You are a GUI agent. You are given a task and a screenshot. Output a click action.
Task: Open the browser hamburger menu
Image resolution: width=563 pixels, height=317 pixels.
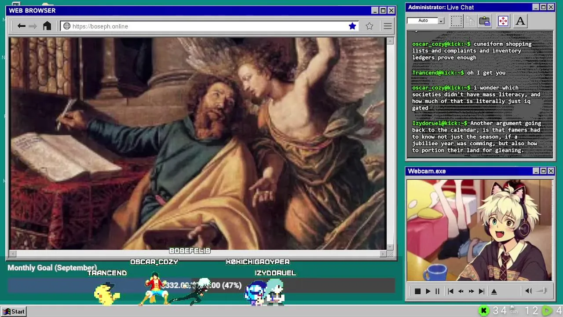pyautogui.click(x=388, y=26)
